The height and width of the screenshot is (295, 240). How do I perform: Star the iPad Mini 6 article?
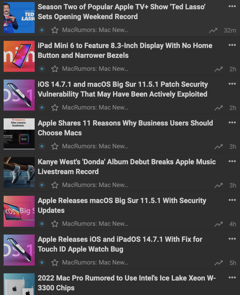click(x=55, y=69)
